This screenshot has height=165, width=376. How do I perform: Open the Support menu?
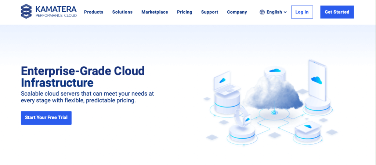point(209,12)
